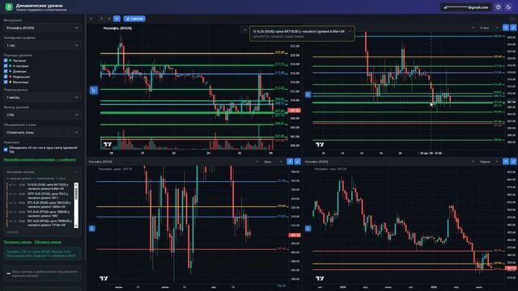Click the yellow dot beside Месячные
The image size is (518, 291).
tap(11, 82)
